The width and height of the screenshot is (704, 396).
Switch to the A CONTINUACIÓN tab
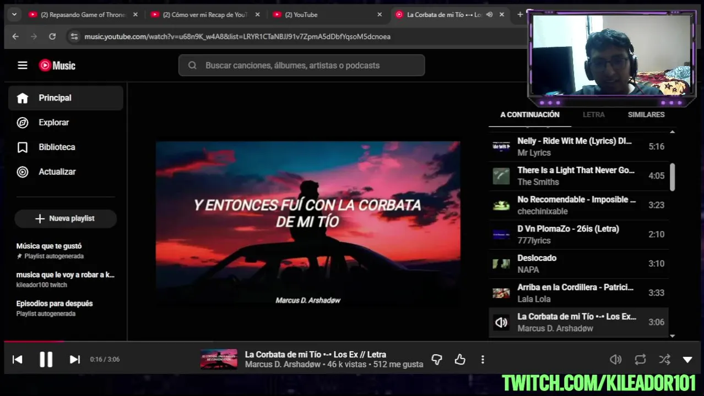click(x=530, y=114)
